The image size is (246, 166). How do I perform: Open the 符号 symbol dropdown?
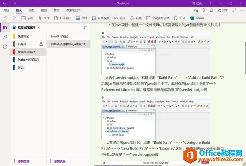coord(180,18)
